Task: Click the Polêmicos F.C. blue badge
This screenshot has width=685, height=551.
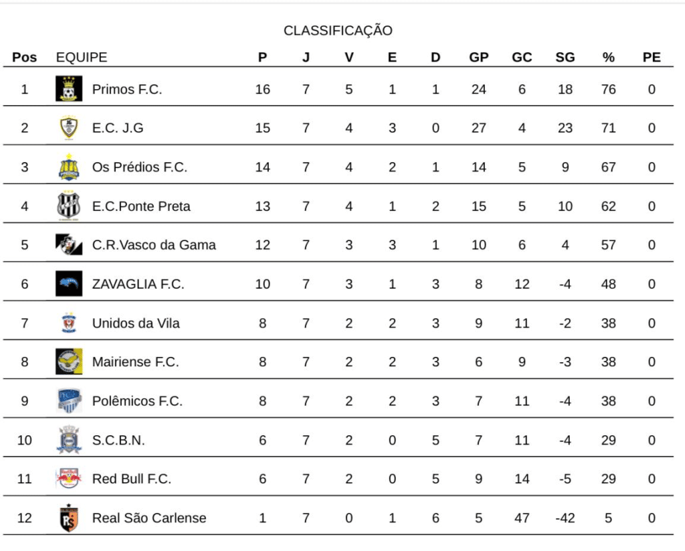Action: 69,400
